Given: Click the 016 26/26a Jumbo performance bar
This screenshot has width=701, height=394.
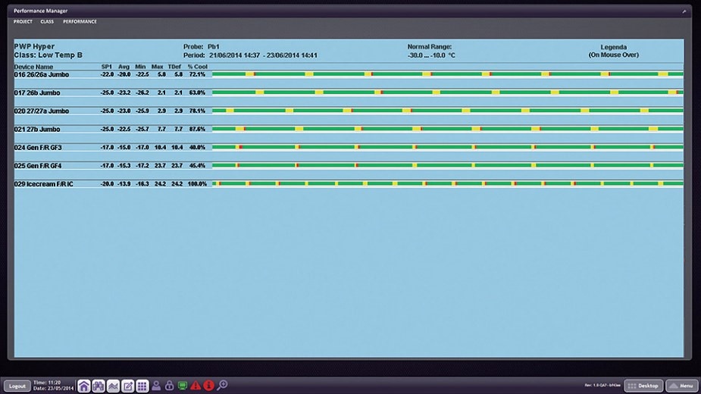Looking at the screenshot, I should click(447, 74).
